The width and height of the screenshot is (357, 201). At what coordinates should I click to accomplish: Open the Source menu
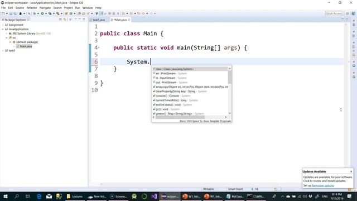tap(20, 8)
